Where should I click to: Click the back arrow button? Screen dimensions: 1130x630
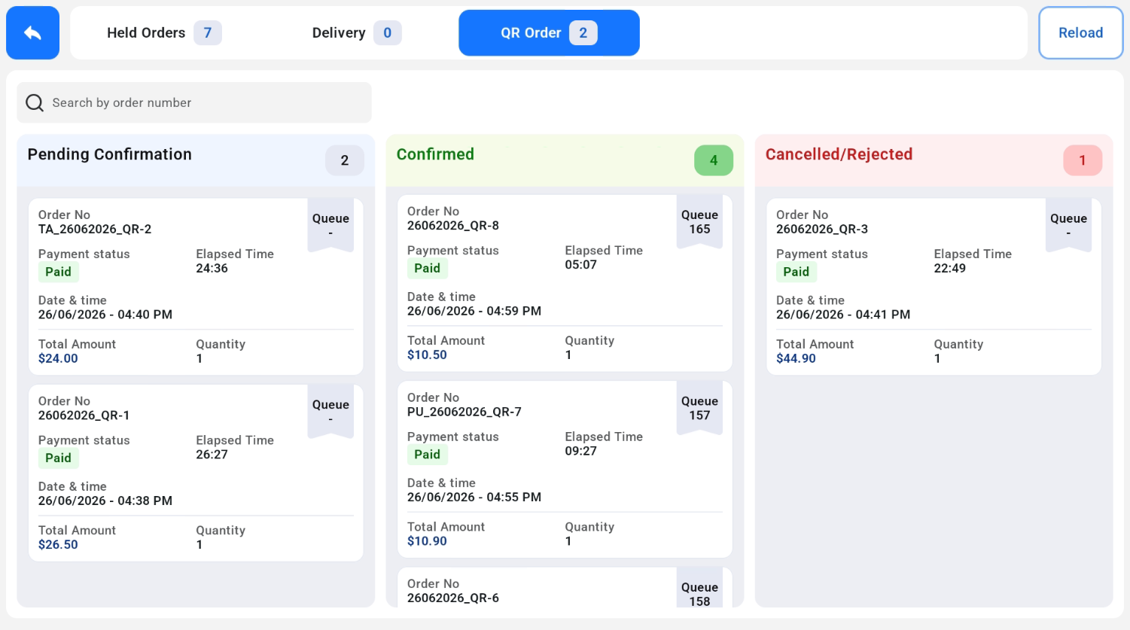pyautogui.click(x=32, y=32)
